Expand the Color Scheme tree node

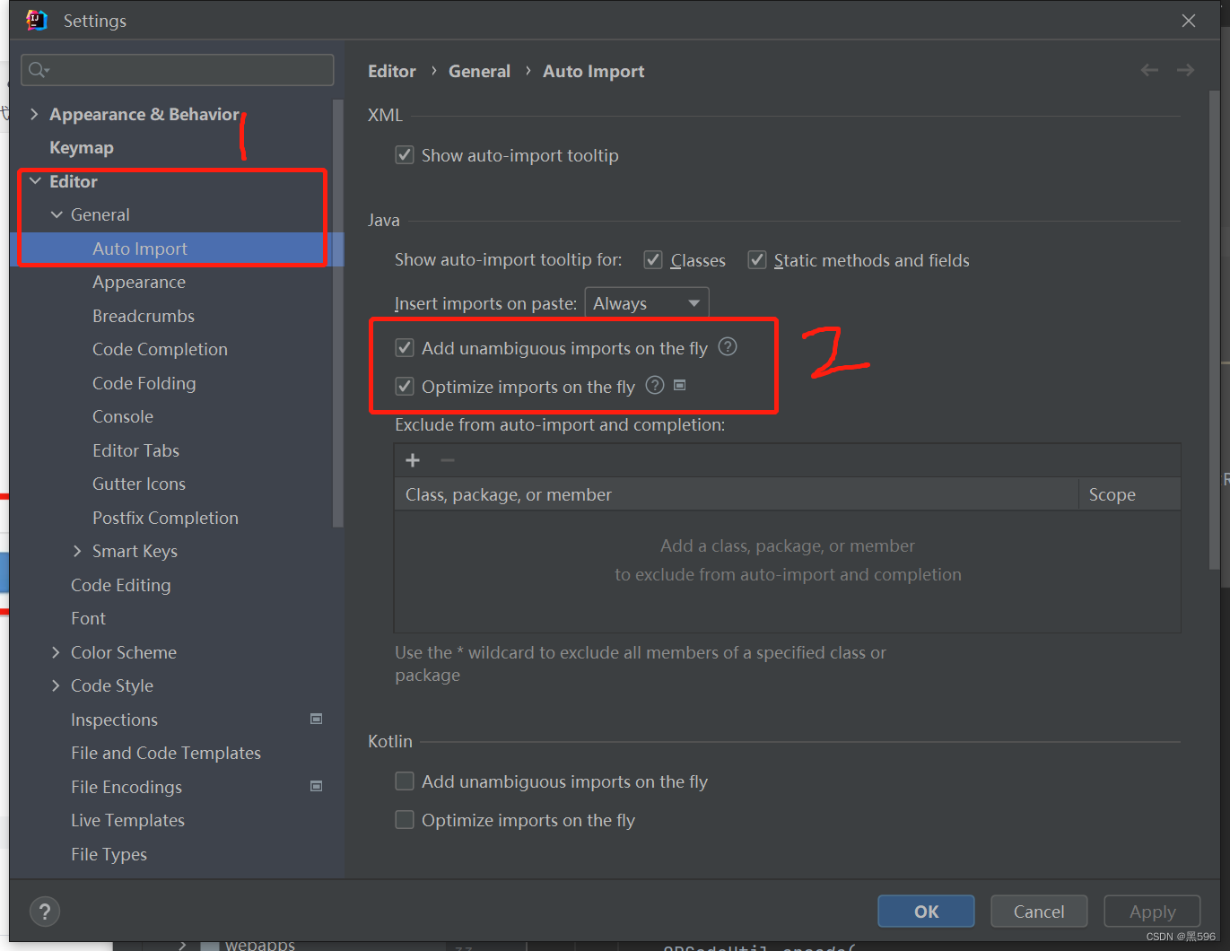tap(57, 651)
